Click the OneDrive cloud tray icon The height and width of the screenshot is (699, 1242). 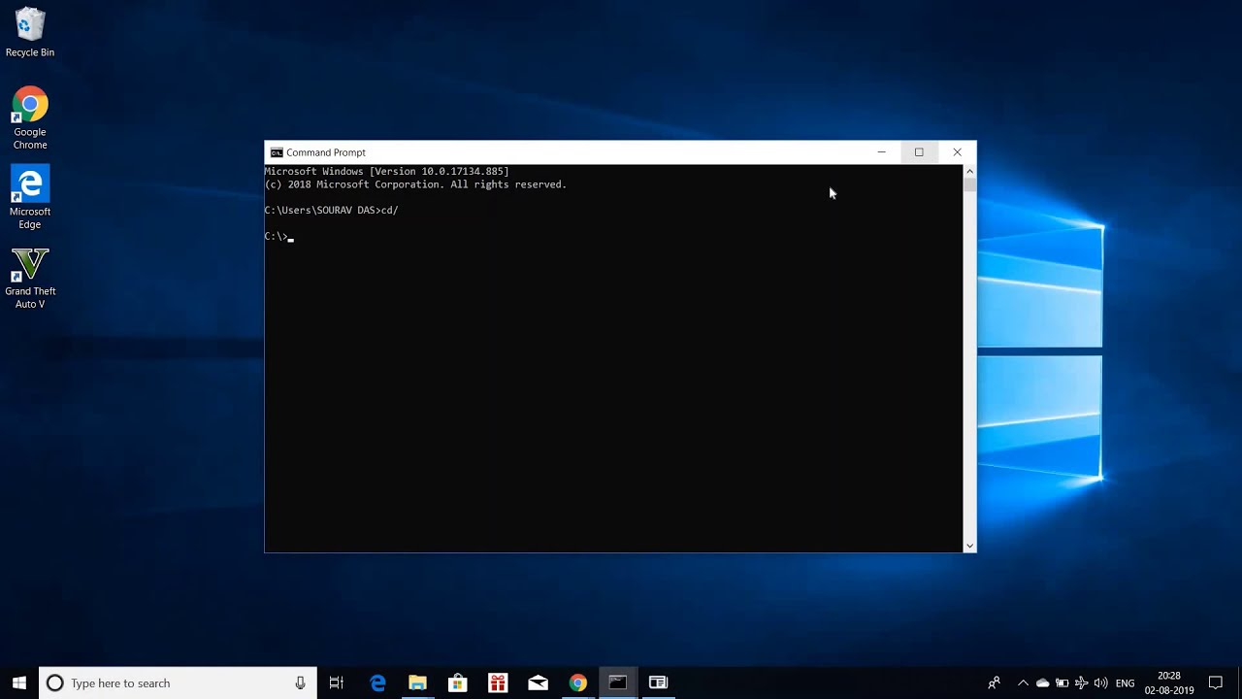coord(1042,682)
